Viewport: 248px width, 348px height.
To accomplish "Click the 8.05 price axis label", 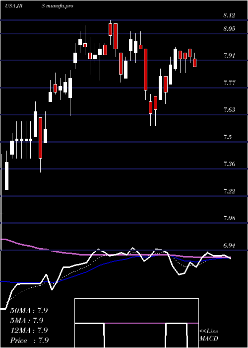I will click(x=229, y=29).
